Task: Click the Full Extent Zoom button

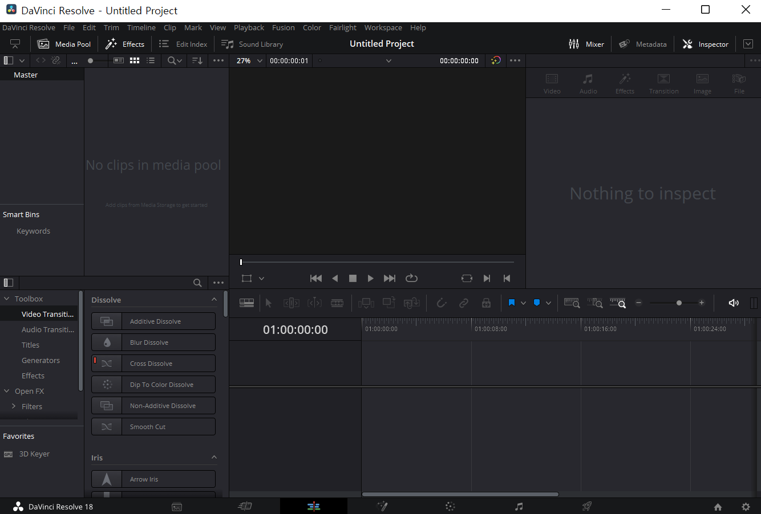Action: 572,303
